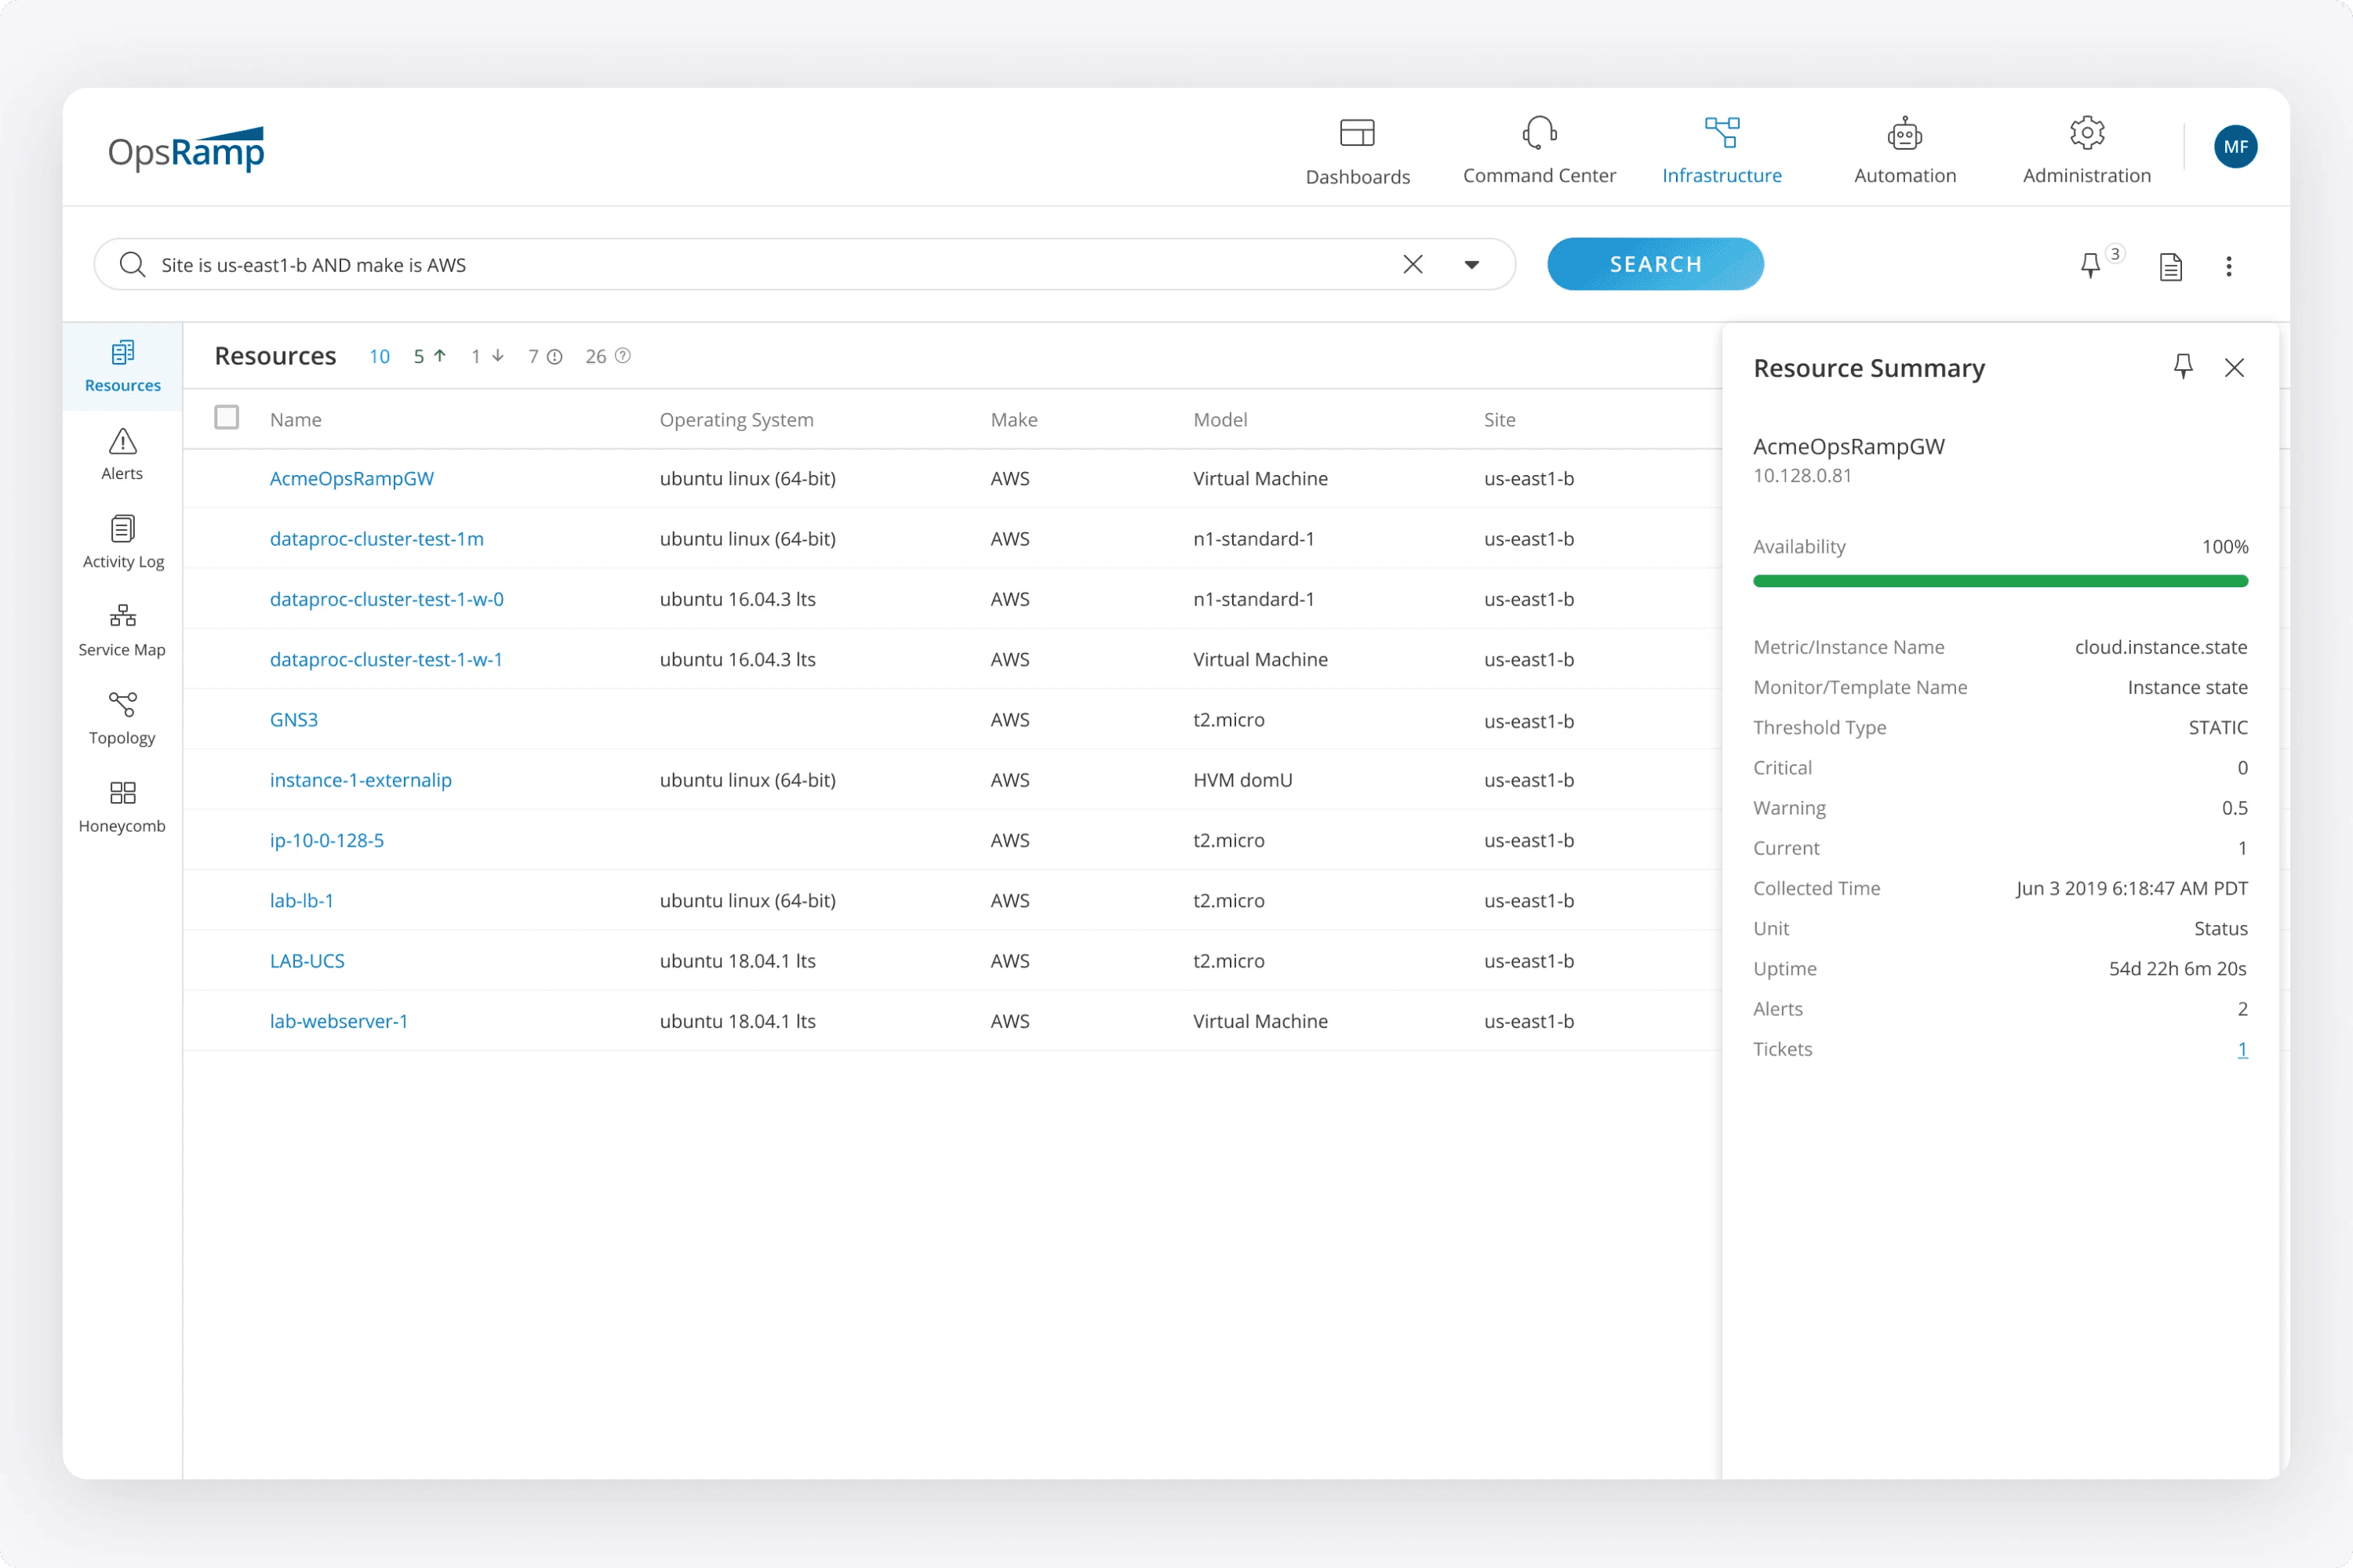Filter by 5 resources up
2353x1568 pixels.
click(429, 357)
